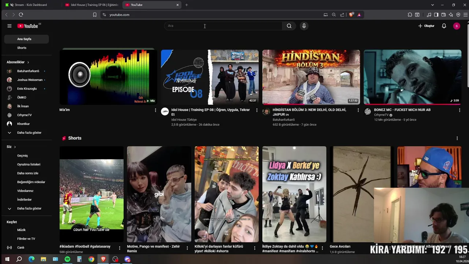Open options for the Mix'im card

[155, 110]
